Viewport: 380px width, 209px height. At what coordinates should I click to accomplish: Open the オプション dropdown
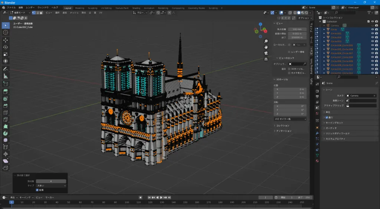(305, 18)
